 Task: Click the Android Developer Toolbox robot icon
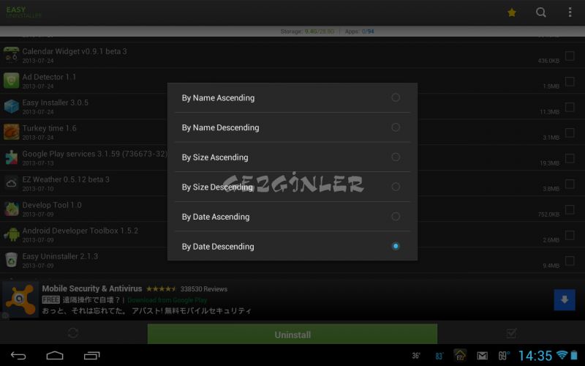[x=11, y=234]
